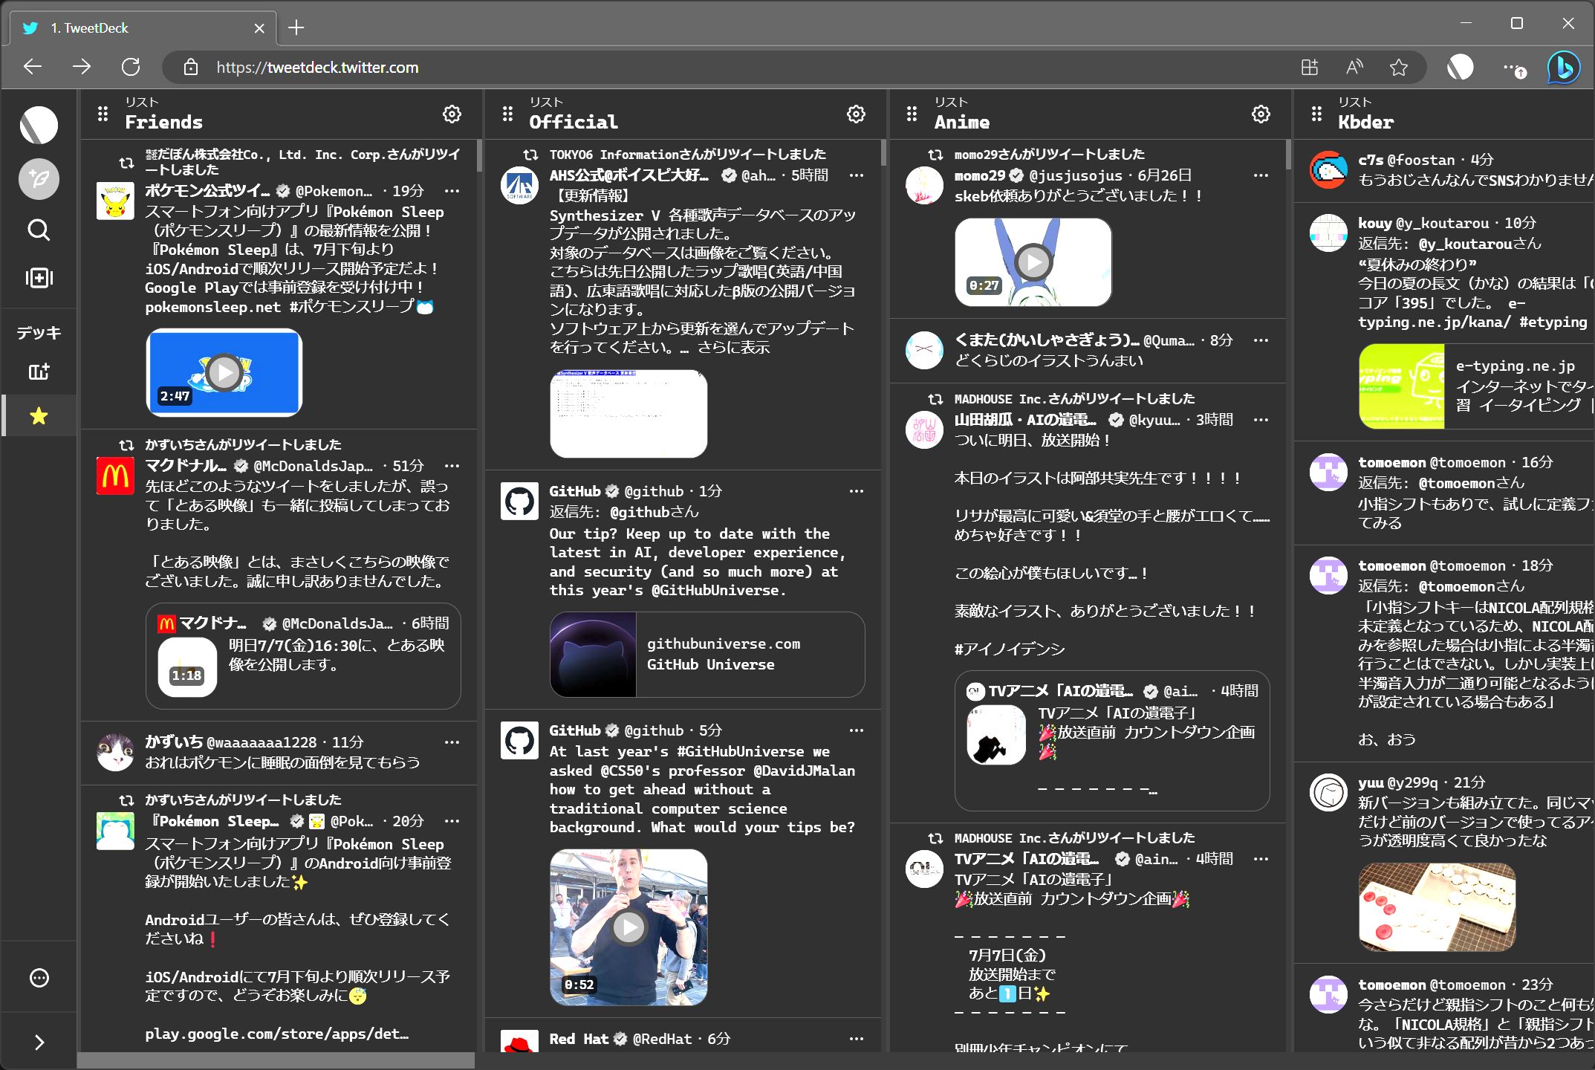This screenshot has width=1595, height=1070.
Task: Open a new browser tab
Action: tap(296, 28)
